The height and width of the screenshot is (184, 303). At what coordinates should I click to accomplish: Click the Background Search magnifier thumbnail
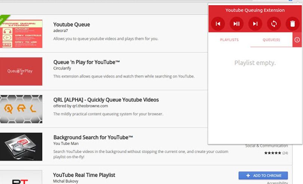(x=21, y=147)
